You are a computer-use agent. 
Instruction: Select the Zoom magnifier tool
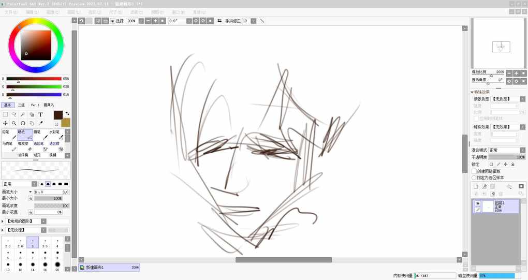pos(14,124)
